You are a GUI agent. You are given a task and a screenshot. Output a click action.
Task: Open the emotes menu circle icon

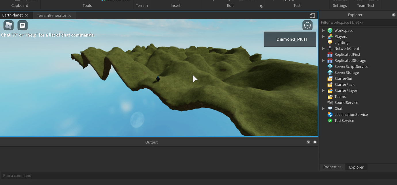pyautogui.click(x=307, y=25)
